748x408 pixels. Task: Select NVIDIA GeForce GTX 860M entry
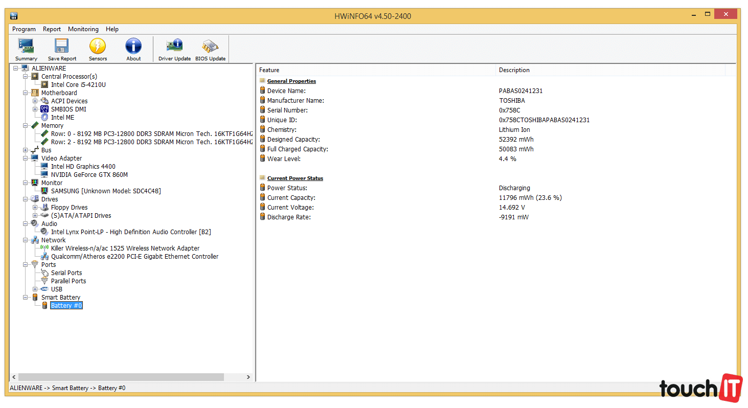tap(89, 175)
